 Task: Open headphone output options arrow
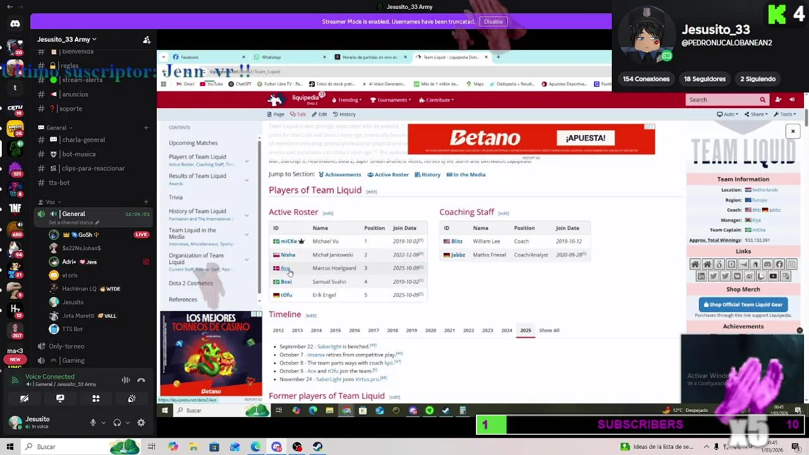pos(127,423)
